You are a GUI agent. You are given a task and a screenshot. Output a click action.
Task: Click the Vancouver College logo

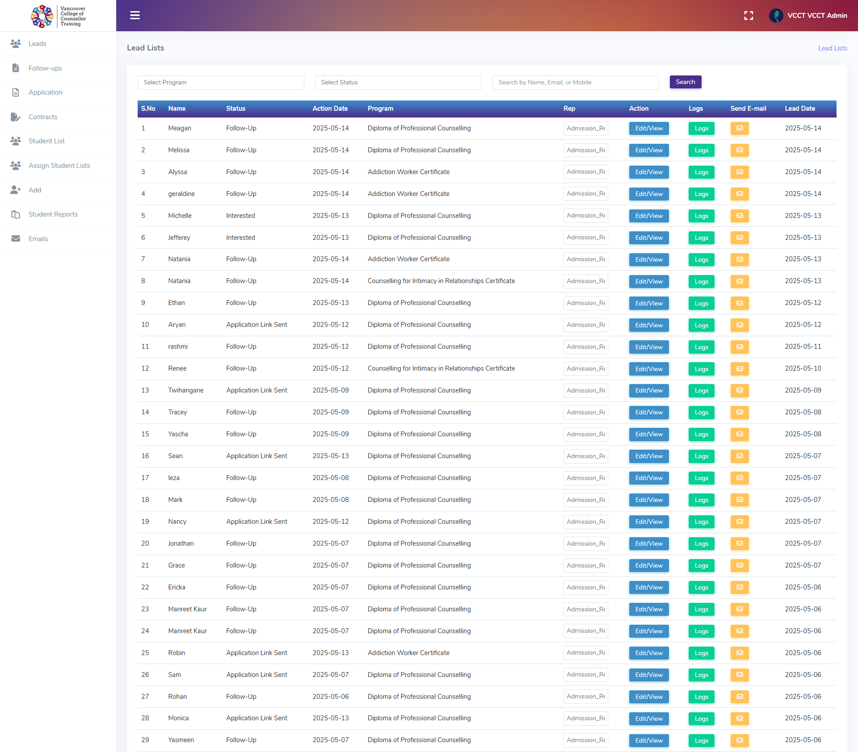(58, 16)
